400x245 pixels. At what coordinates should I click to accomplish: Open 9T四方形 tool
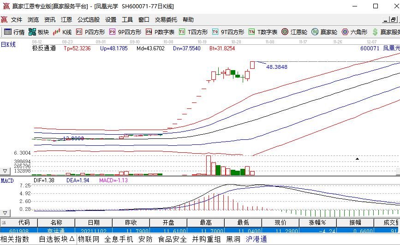click(x=228, y=32)
